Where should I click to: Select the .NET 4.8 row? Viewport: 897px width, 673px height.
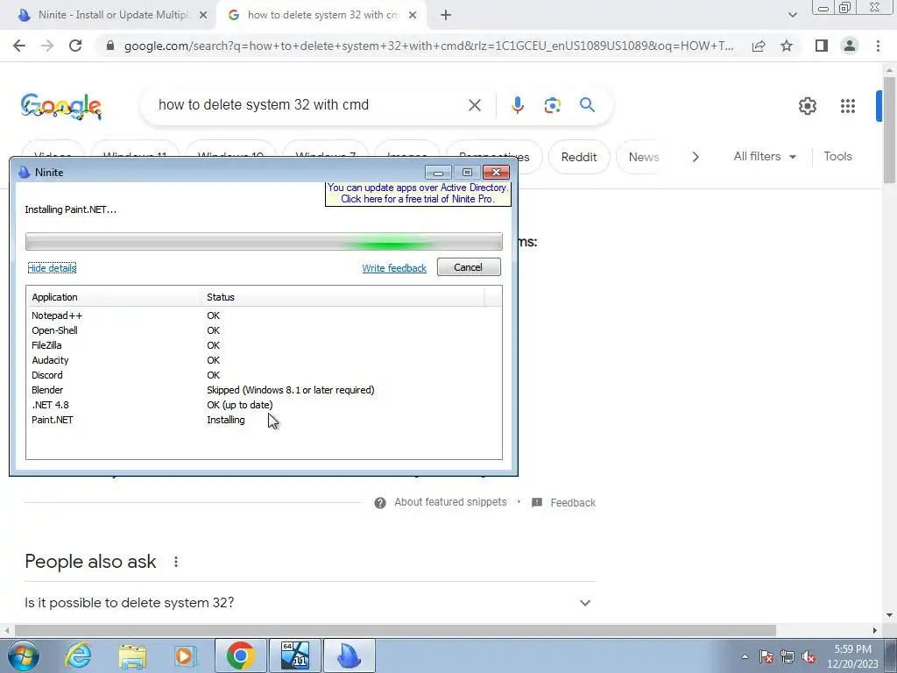point(264,405)
